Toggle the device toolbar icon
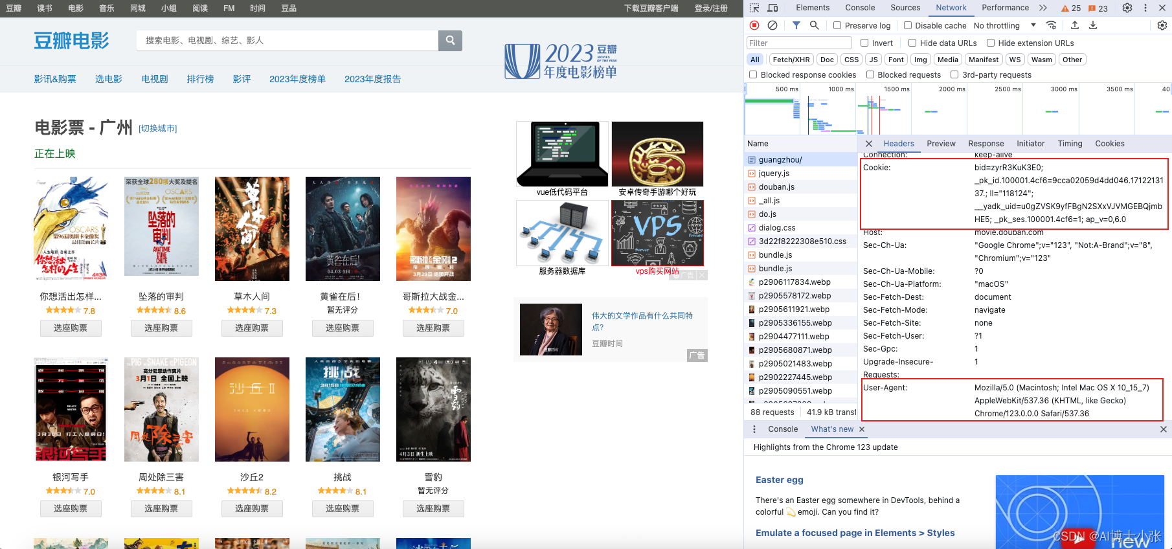The image size is (1172, 549). pyautogui.click(x=772, y=8)
